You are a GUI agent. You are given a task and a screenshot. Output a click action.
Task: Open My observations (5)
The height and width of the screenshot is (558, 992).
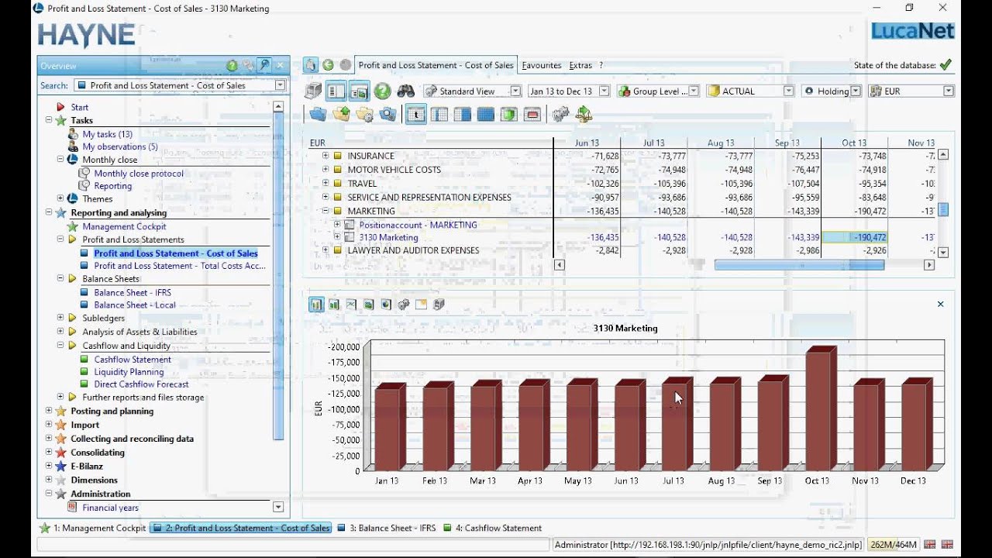click(x=120, y=146)
